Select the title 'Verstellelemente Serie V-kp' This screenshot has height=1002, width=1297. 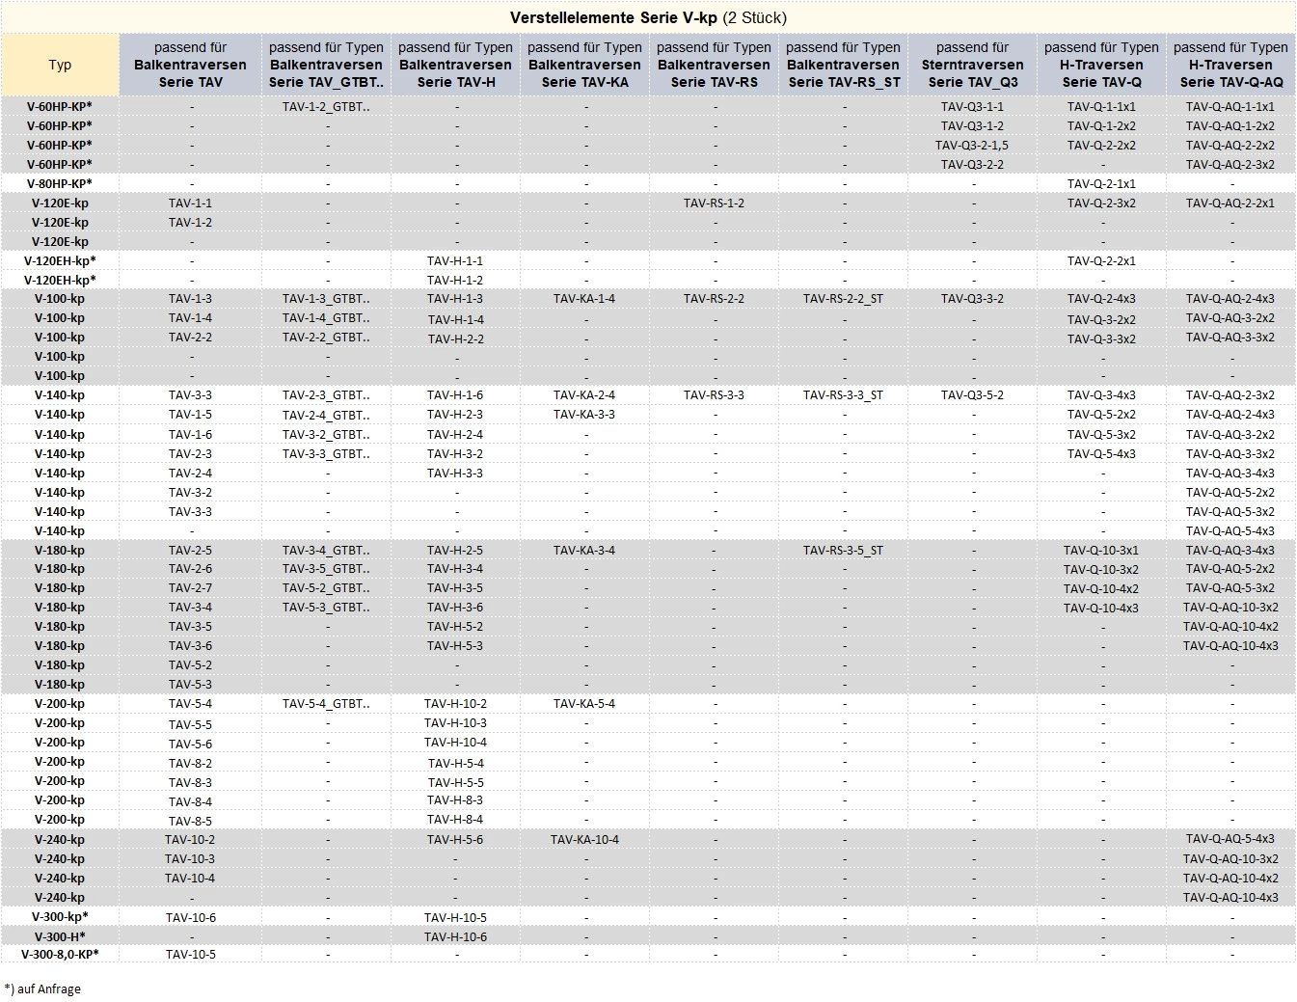[x=647, y=17]
